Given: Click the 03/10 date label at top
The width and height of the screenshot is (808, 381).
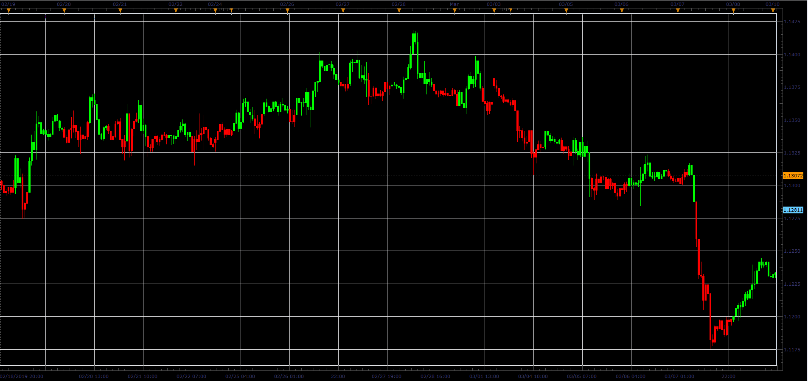Looking at the screenshot, I should tap(772, 4).
